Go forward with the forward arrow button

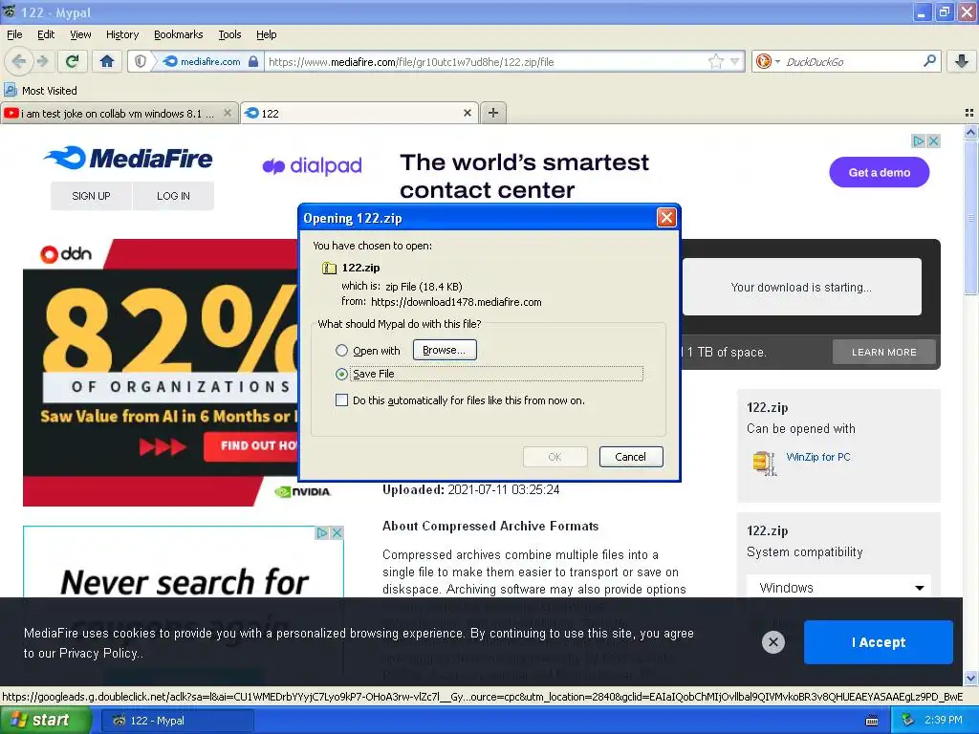(42, 61)
